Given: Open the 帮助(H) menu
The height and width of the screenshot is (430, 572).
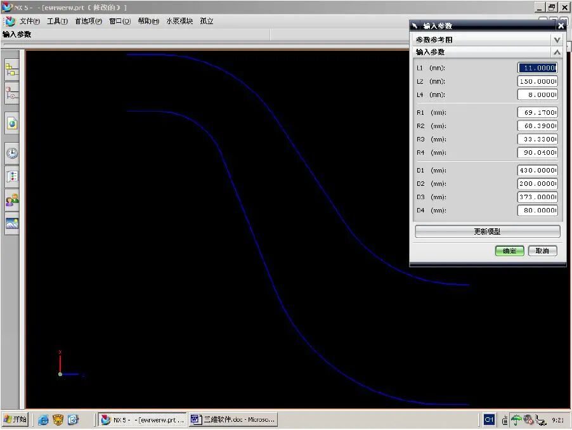Looking at the screenshot, I should coord(148,21).
